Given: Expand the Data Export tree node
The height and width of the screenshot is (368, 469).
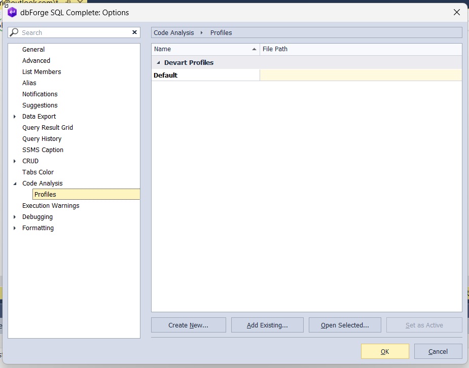Looking at the screenshot, I should tap(15, 117).
